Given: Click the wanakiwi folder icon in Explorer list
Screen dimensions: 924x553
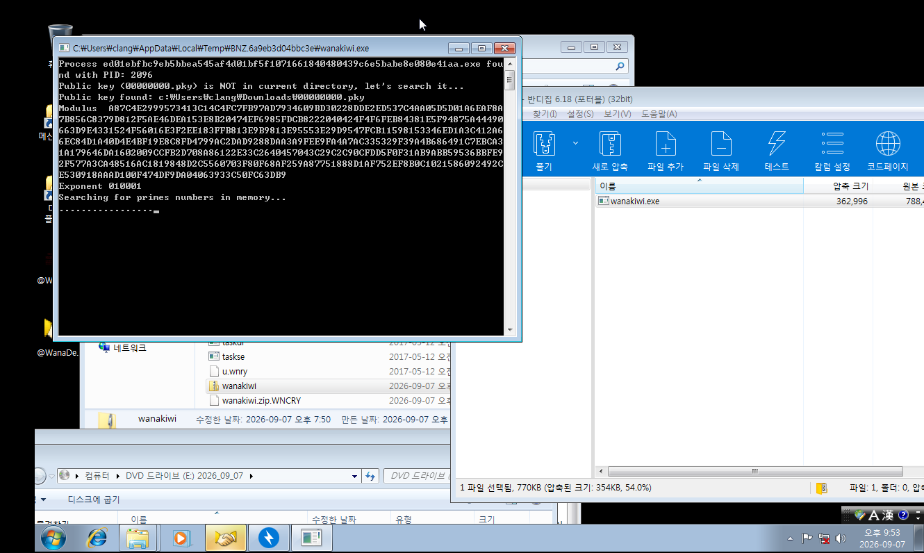Looking at the screenshot, I should (214, 386).
